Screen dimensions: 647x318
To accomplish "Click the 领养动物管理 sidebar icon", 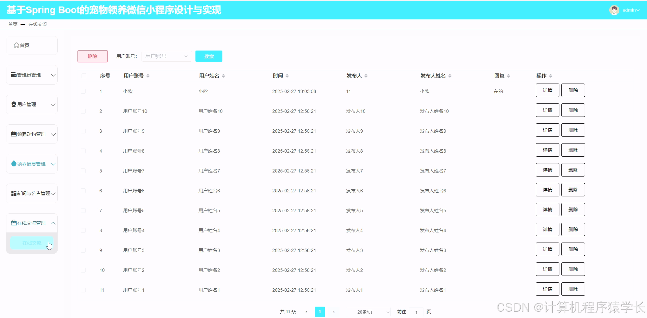I will [13, 134].
